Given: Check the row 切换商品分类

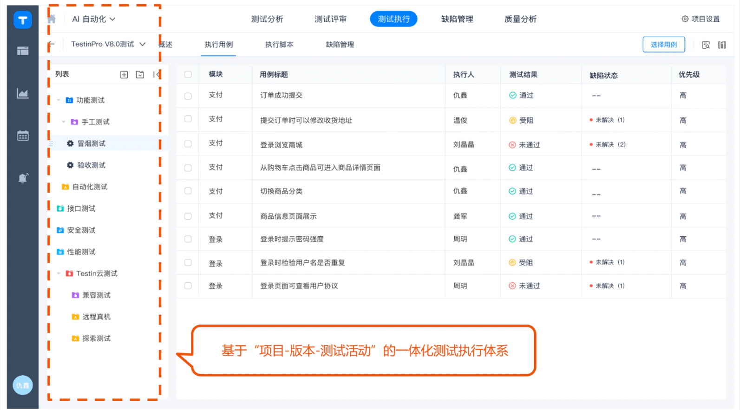Looking at the screenshot, I should (x=188, y=191).
